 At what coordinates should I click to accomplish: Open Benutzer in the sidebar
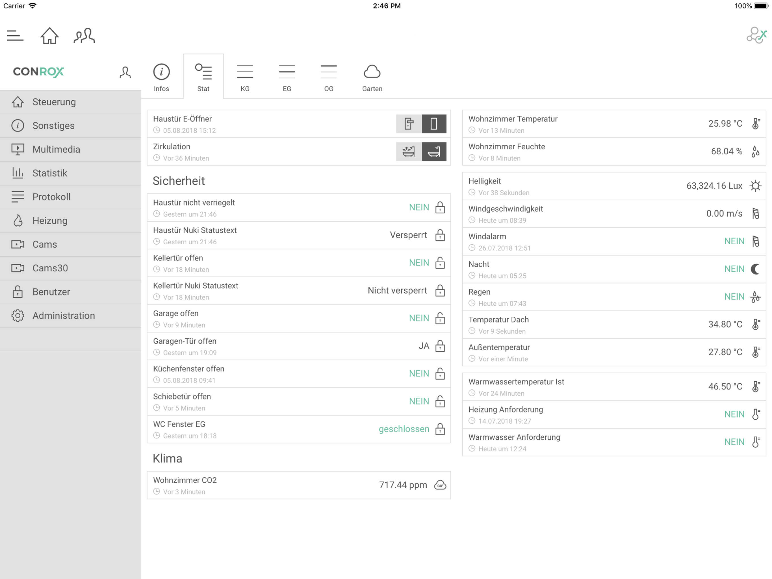(x=70, y=292)
